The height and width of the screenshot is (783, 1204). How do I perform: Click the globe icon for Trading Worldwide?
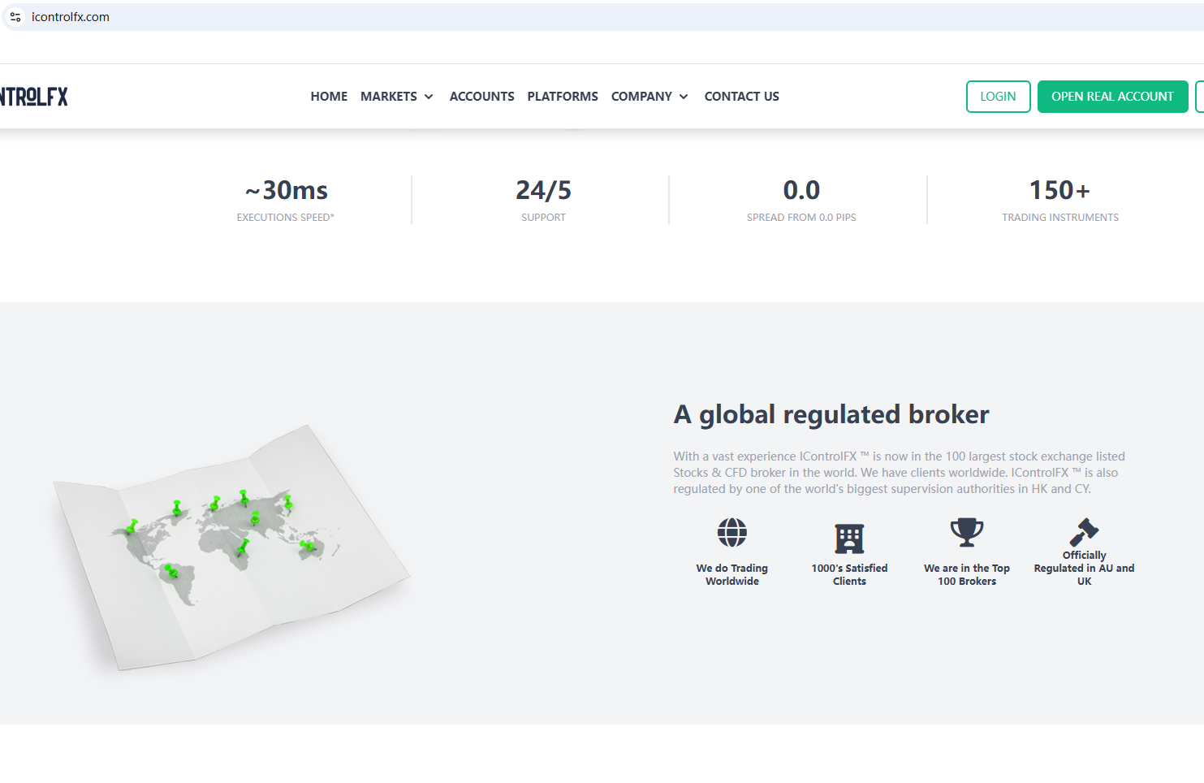(732, 533)
